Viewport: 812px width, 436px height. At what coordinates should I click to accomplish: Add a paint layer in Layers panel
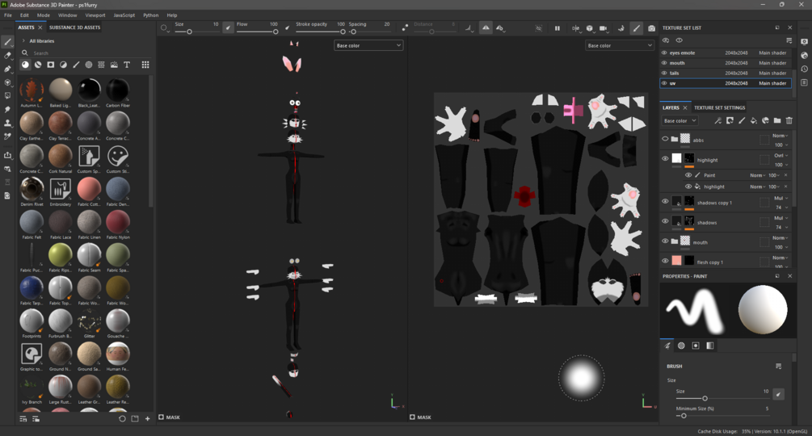[742, 120]
